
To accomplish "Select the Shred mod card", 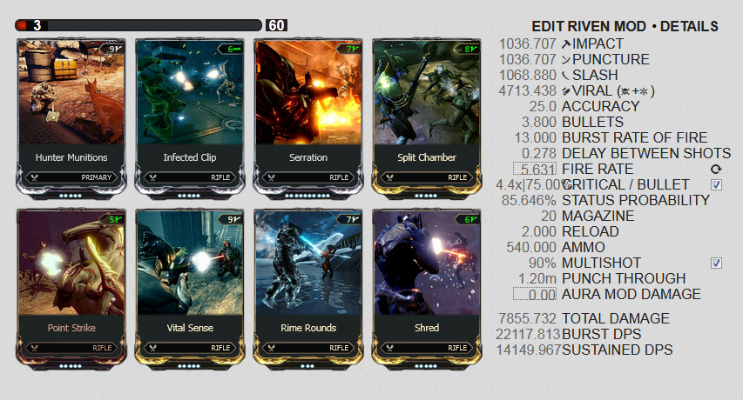I will (427, 289).
